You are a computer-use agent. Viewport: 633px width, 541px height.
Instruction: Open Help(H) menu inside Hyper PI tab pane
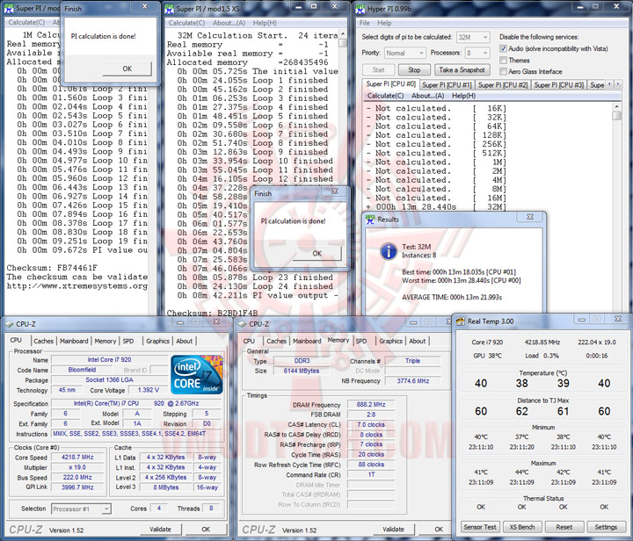pos(463,96)
